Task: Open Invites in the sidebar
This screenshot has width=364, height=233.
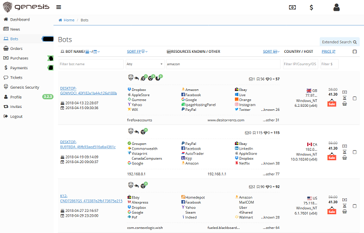Action: pyautogui.click(x=16, y=107)
